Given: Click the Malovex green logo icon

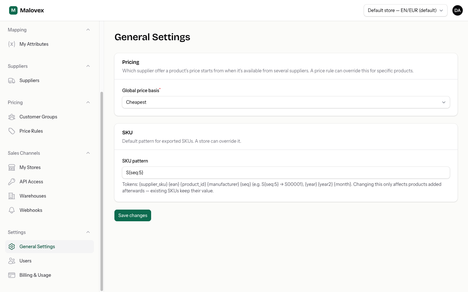Looking at the screenshot, I should [x=13, y=10].
